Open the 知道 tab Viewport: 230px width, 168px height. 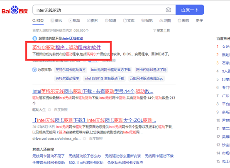coord(110,20)
